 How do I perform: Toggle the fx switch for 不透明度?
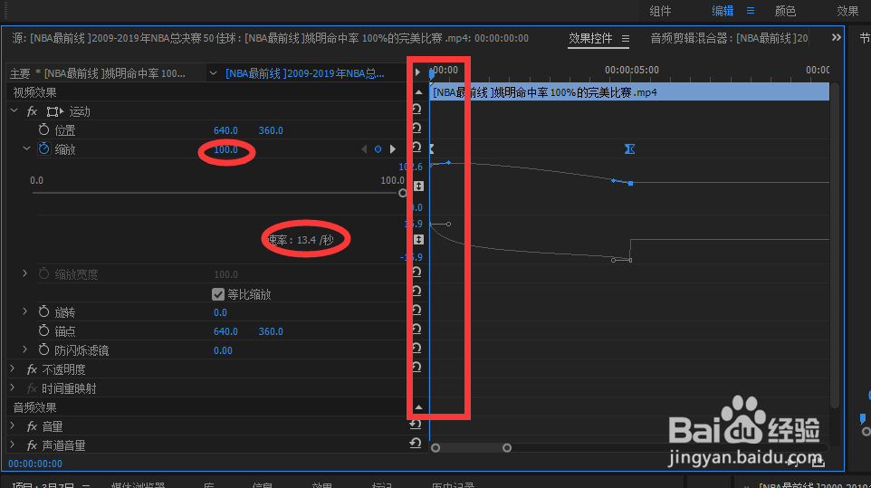tap(33, 369)
